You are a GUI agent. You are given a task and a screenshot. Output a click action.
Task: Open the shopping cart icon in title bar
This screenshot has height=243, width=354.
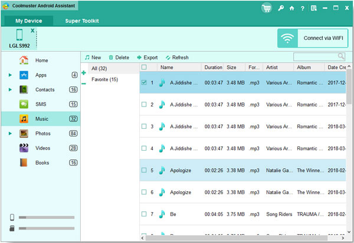267,8
